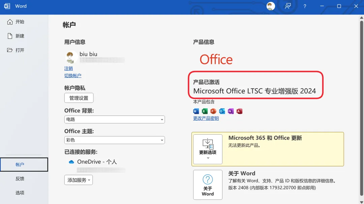
Task: Go to the 新建 new document page
Action: tap(20, 36)
